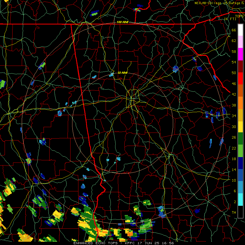The height and width of the screenshot is (245, 245).
Task: Click the "26" scale value
Action: click(234, 137)
